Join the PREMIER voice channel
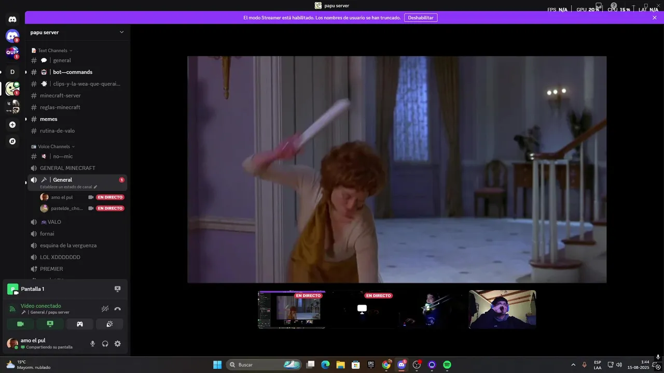This screenshot has height=373, width=664. coord(77,269)
